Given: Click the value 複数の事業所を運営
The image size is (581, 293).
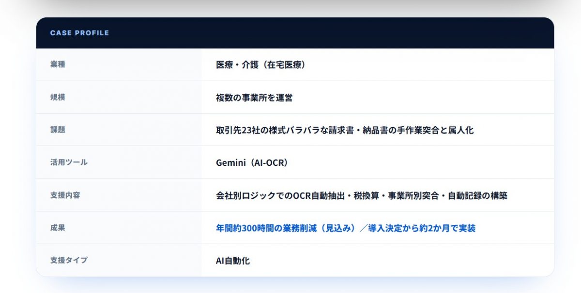Looking at the screenshot, I should [x=254, y=98].
